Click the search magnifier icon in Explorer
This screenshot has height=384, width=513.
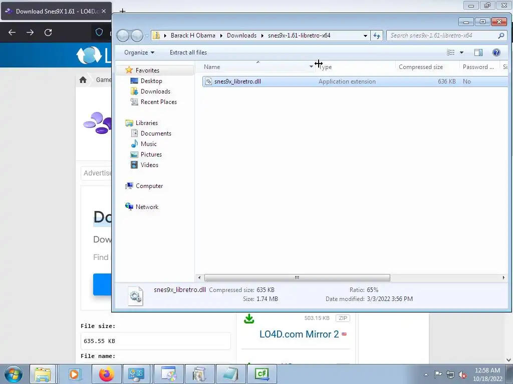[501, 35]
